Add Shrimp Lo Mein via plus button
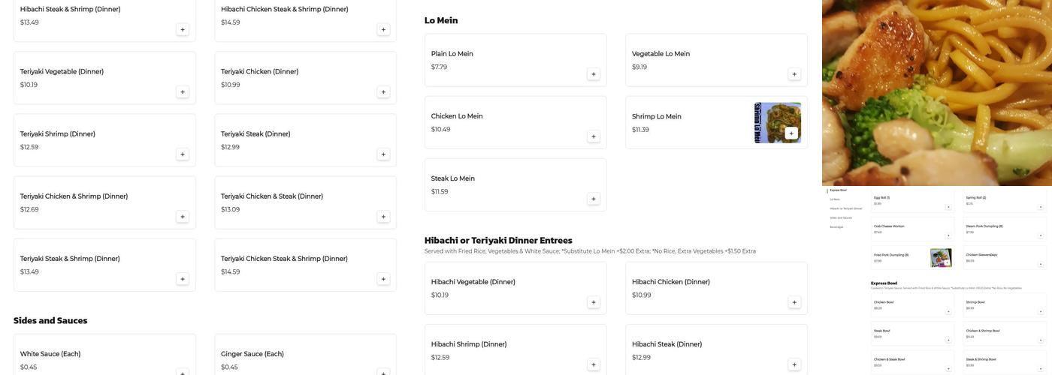 (x=791, y=133)
